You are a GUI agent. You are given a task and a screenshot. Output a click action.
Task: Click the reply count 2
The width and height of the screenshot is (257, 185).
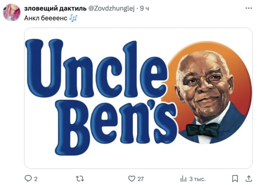[36, 179]
